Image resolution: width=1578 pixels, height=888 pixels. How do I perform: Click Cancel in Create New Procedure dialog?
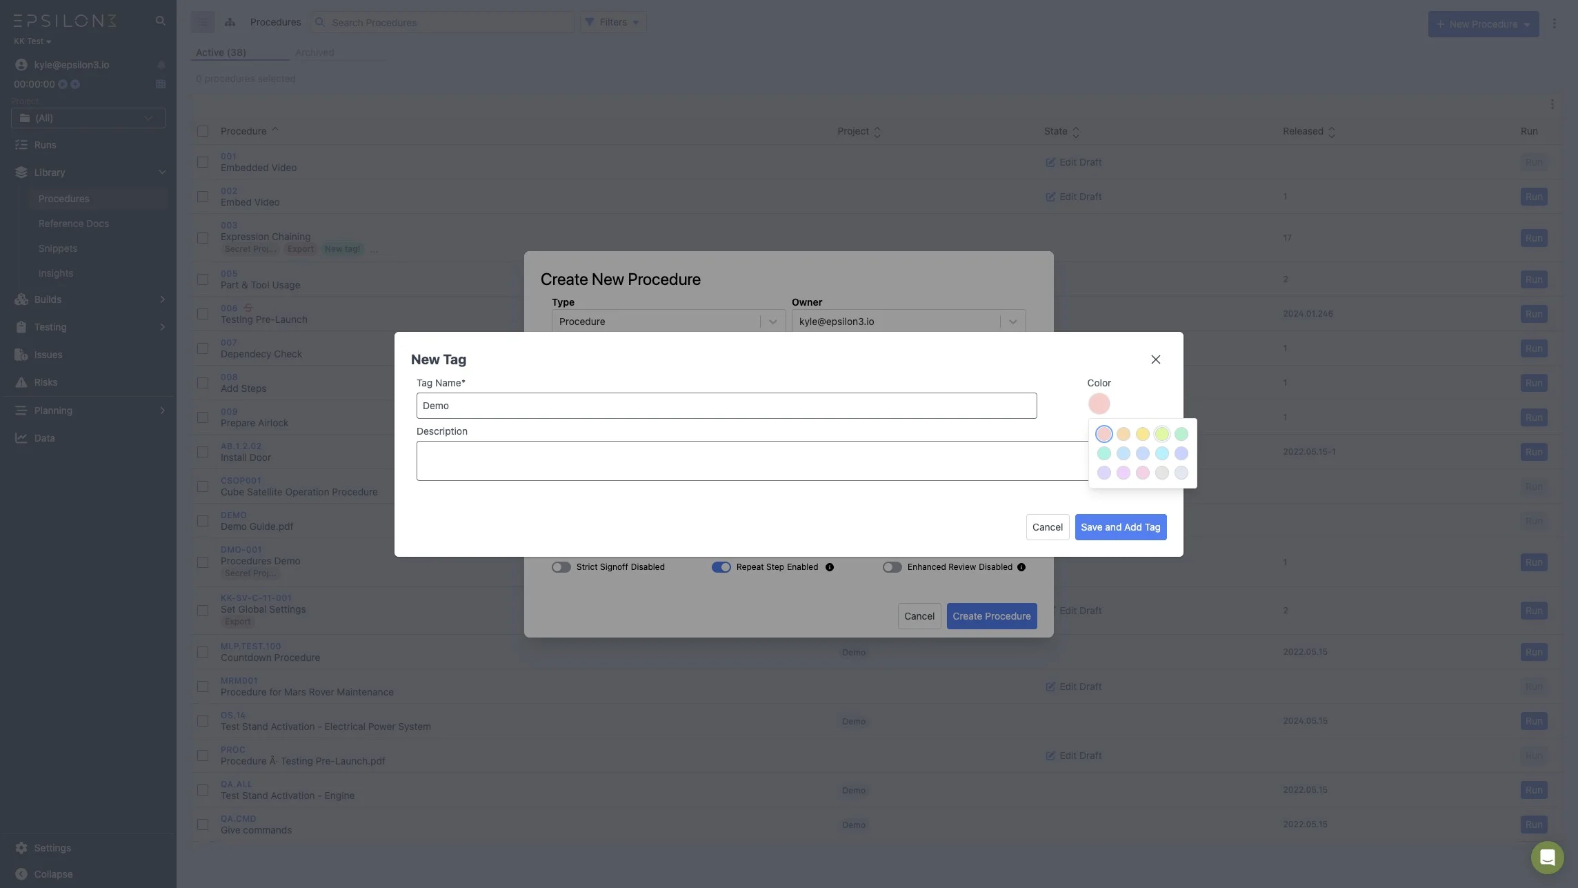(919, 616)
